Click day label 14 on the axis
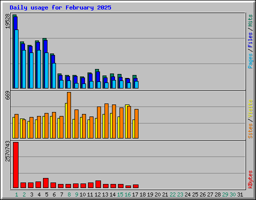This screenshot has height=200, width=256. pos(112,194)
